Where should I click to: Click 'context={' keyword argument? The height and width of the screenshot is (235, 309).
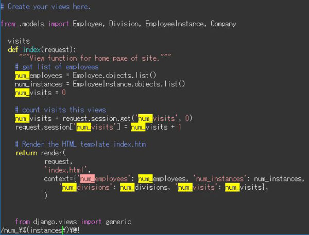tap(60, 179)
